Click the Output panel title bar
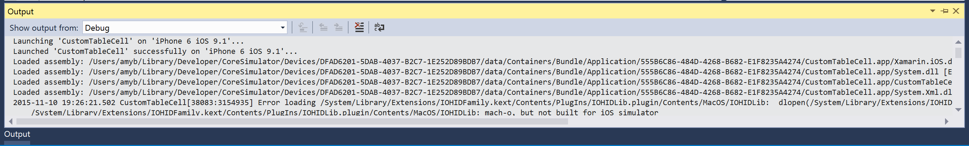The height and width of the screenshot is (146, 969). [x=451, y=11]
